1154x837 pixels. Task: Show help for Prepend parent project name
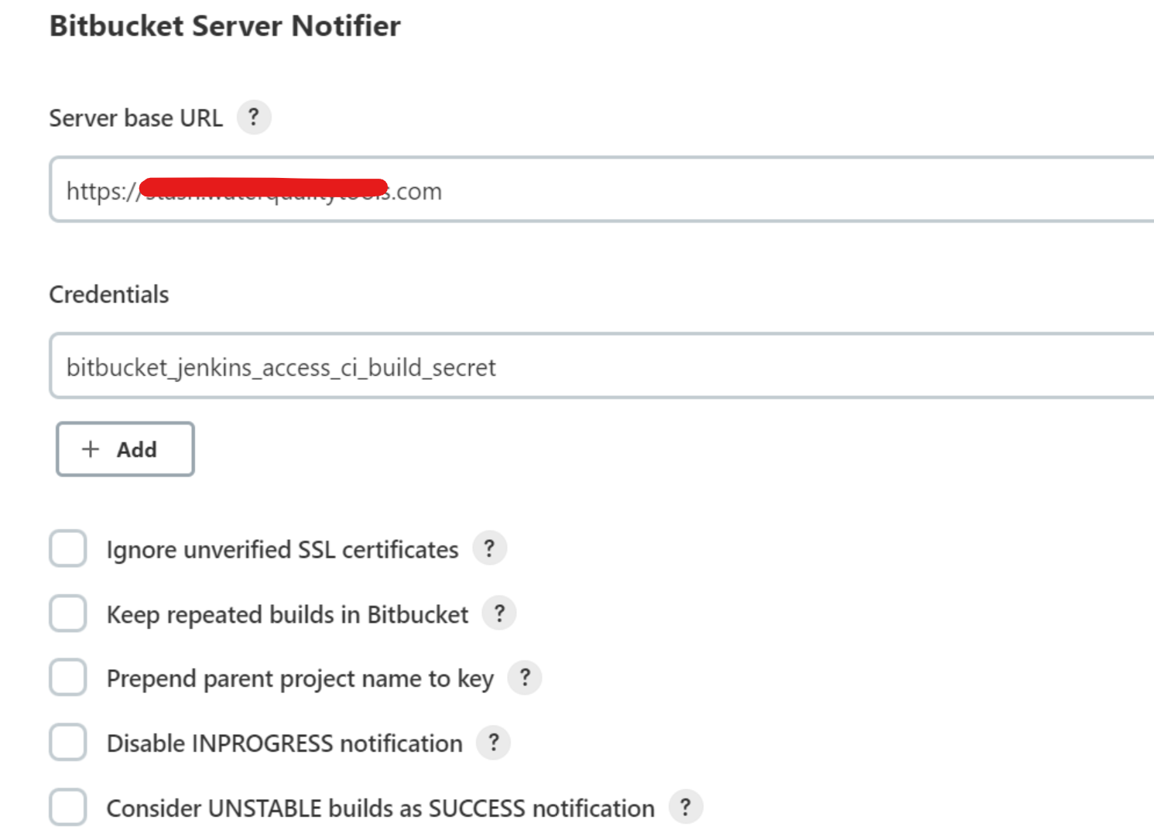525,678
